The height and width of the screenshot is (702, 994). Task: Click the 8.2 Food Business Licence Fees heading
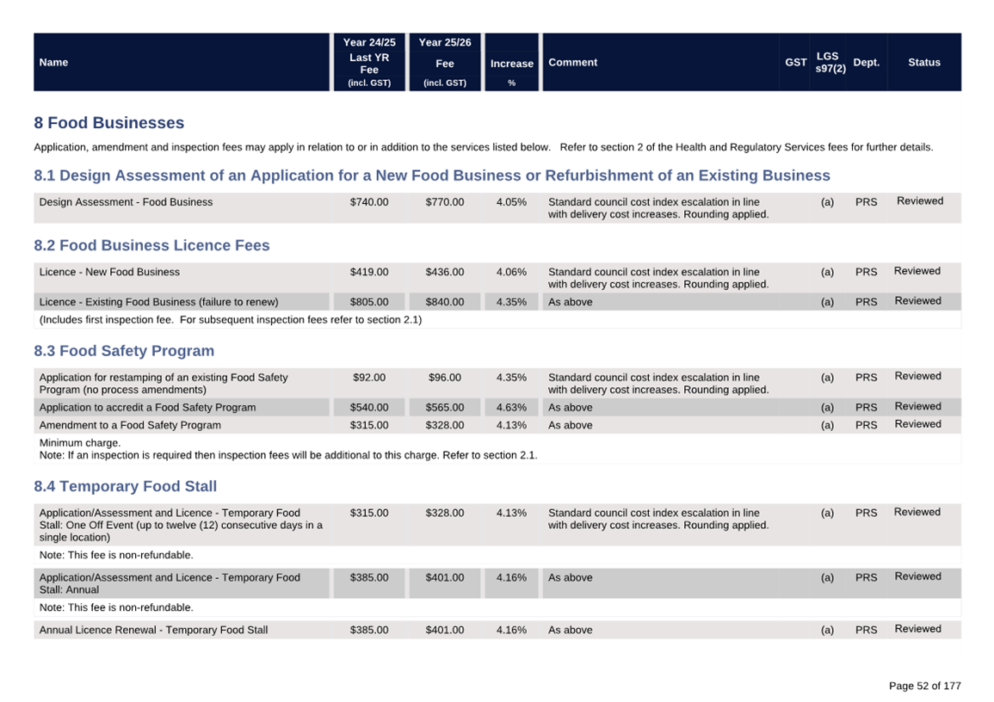point(151,245)
